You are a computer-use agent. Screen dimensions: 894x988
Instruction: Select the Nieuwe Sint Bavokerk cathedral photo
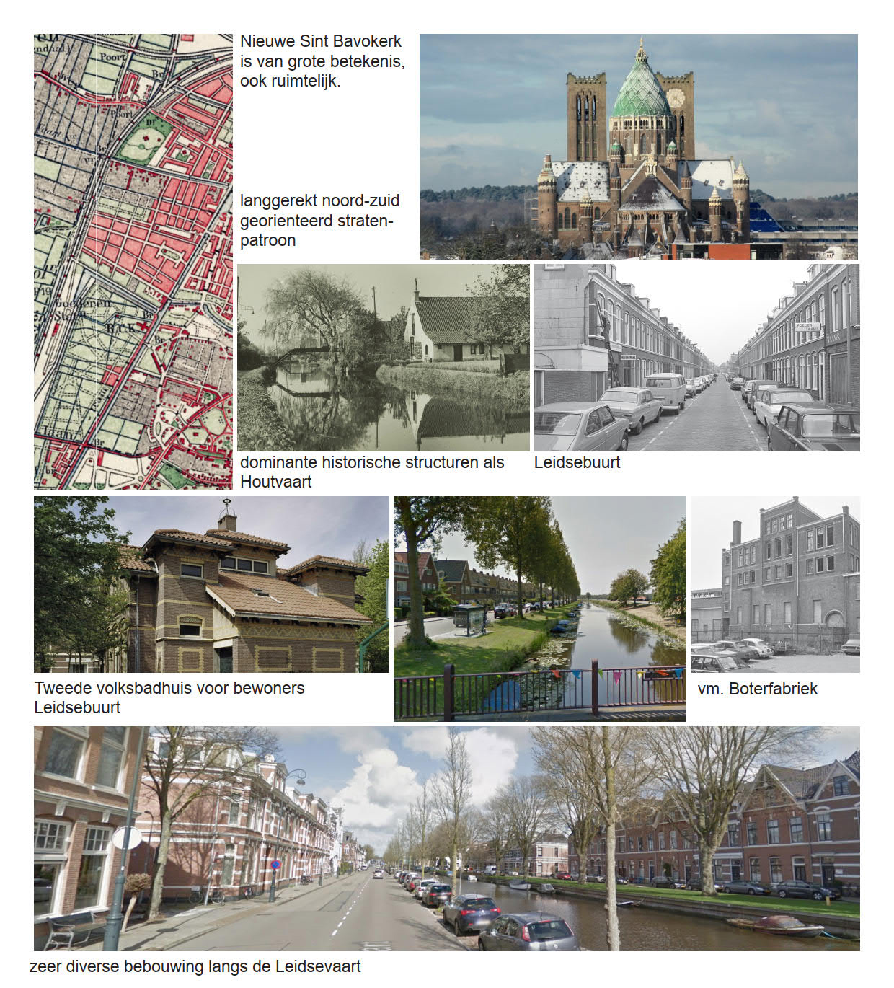coord(638,146)
